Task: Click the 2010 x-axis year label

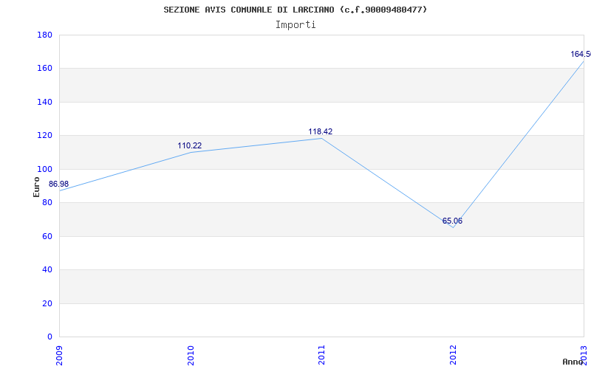Action: pos(191,355)
